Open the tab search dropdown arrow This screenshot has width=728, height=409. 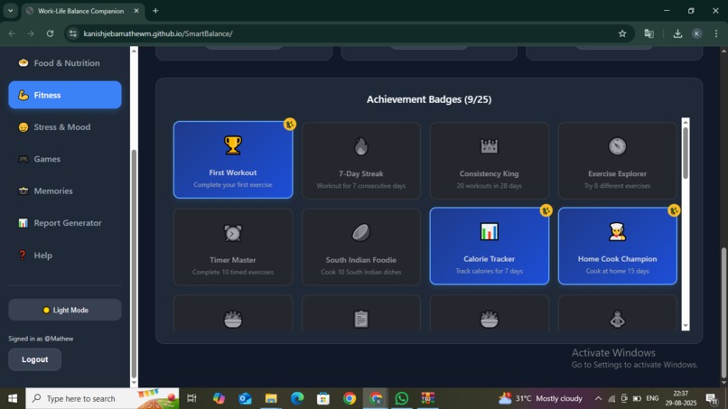[10, 11]
